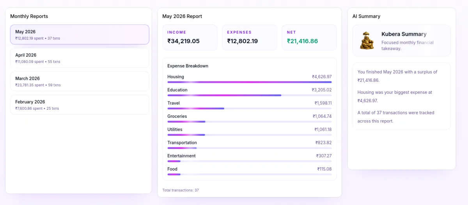
Task: Click the ₹4,626.97 amount in the Housing row
Action: pos(322,77)
